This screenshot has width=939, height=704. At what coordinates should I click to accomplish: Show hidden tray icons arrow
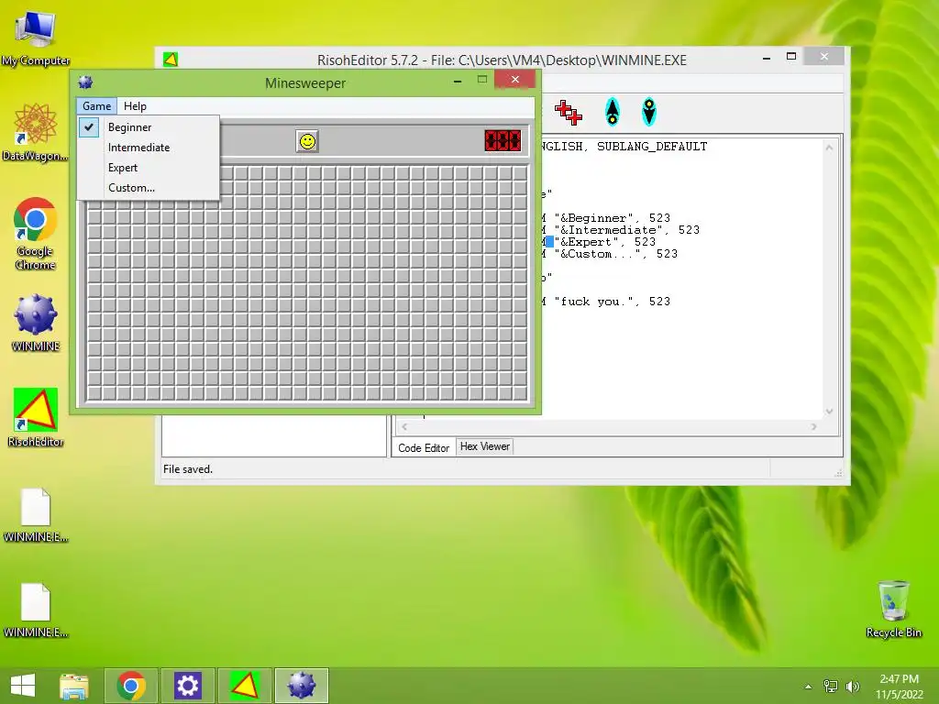coord(809,687)
